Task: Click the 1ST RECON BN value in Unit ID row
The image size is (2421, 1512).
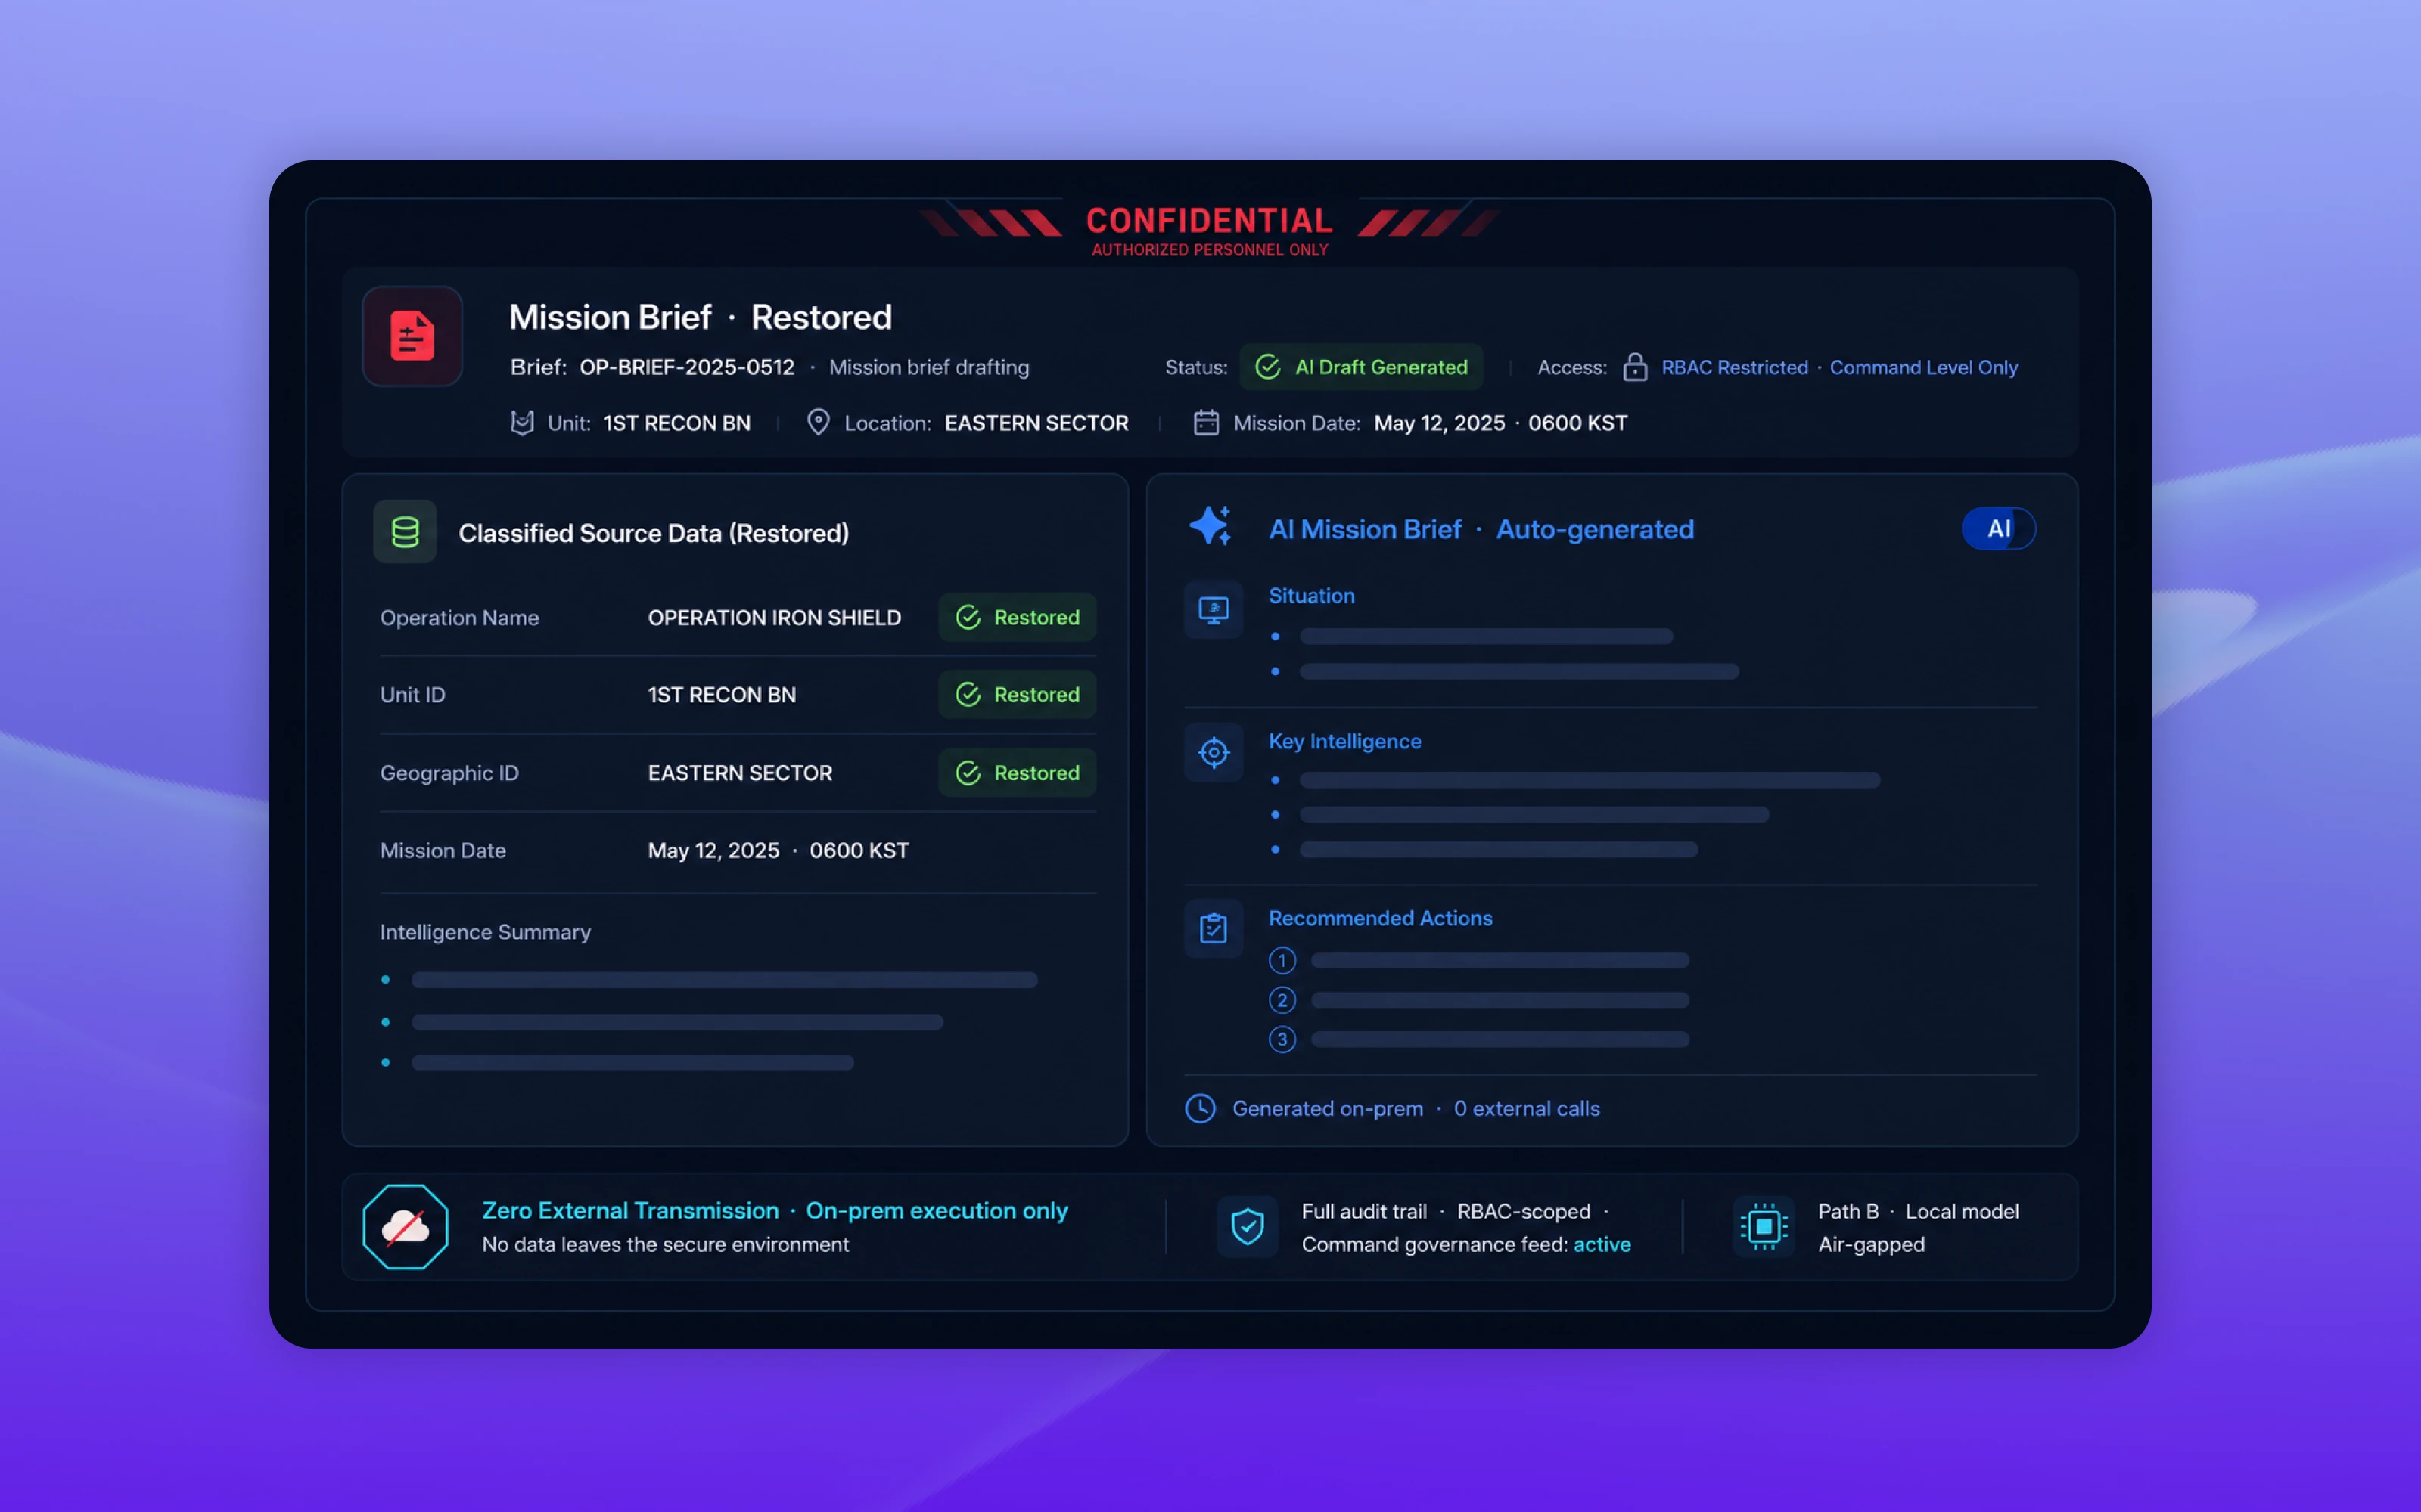Action: (x=721, y=695)
